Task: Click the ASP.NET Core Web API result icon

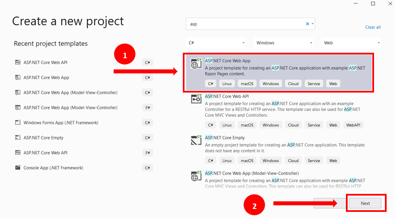Action: pyautogui.click(x=196, y=99)
